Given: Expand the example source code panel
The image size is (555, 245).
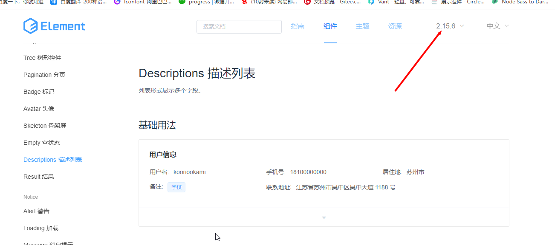Looking at the screenshot, I should click(x=324, y=217).
